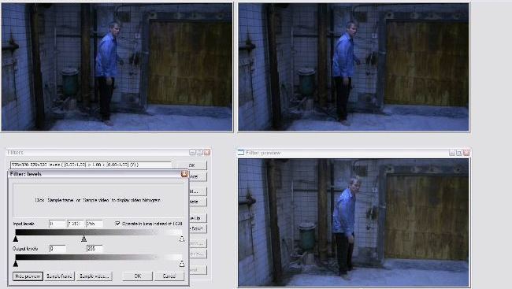This screenshot has width=512, height=289.
Task: Select the output black level slider triangle
Action: pyautogui.click(x=15, y=264)
